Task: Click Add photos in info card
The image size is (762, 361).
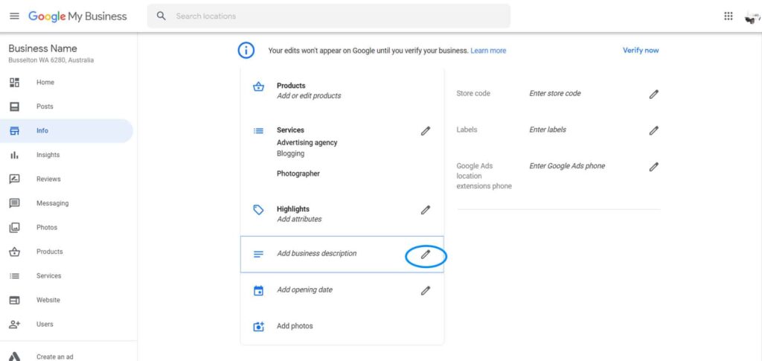Action: tap(295, 326)
